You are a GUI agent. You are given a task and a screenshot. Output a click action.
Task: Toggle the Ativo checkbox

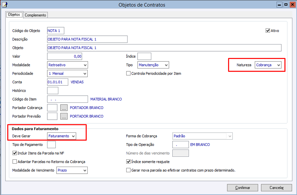click(x=268, y=31)
